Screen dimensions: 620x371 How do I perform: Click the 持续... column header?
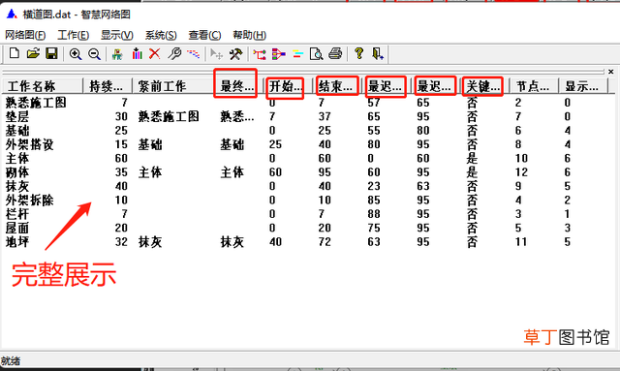tap(108, 86)
